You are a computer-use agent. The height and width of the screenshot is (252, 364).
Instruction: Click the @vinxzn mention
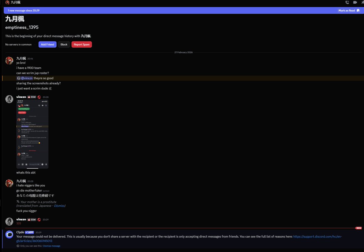25,78
